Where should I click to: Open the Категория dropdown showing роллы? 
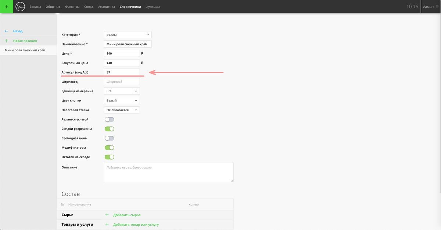[x=128, y=35]
